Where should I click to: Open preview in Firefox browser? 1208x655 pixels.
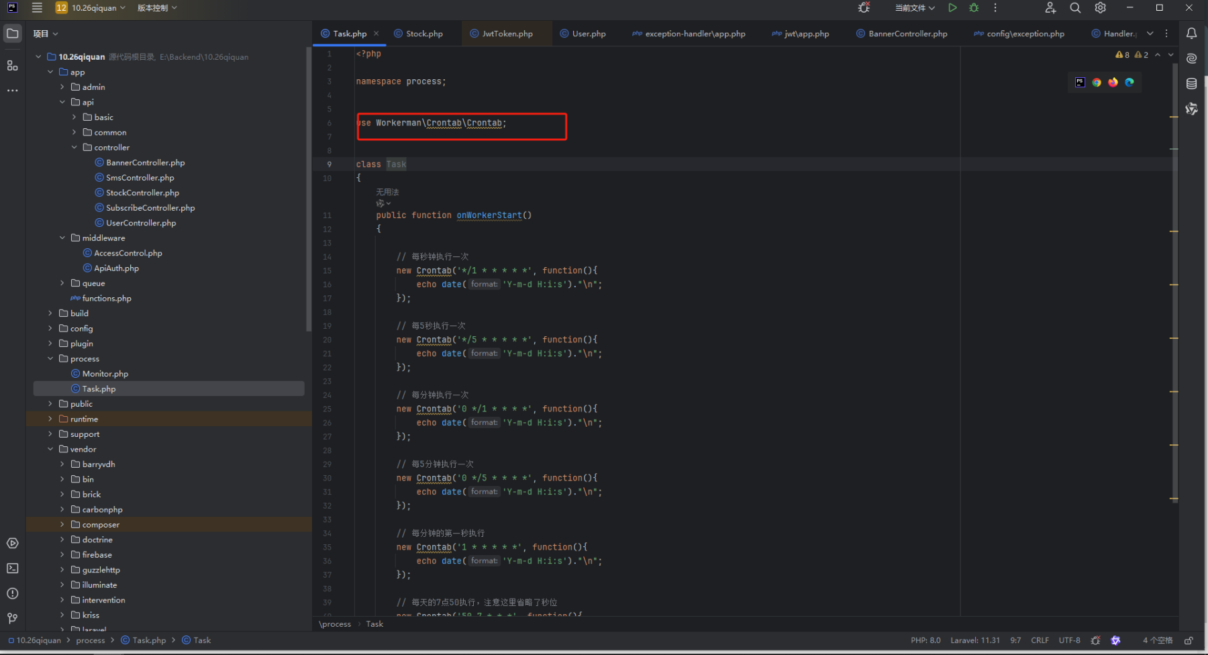(1113, 83)
